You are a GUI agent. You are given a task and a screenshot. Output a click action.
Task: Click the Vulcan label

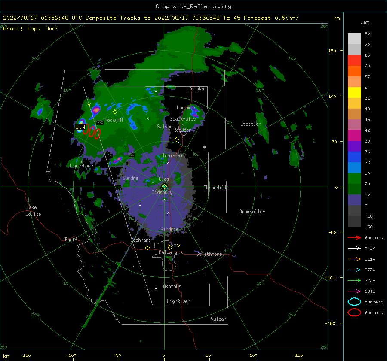click(219, 319)
